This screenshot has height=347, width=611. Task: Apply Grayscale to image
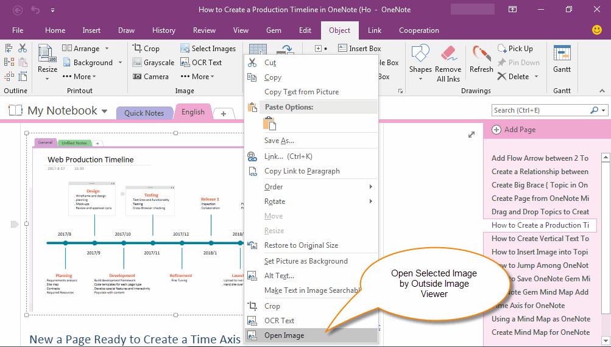[153, 62]
